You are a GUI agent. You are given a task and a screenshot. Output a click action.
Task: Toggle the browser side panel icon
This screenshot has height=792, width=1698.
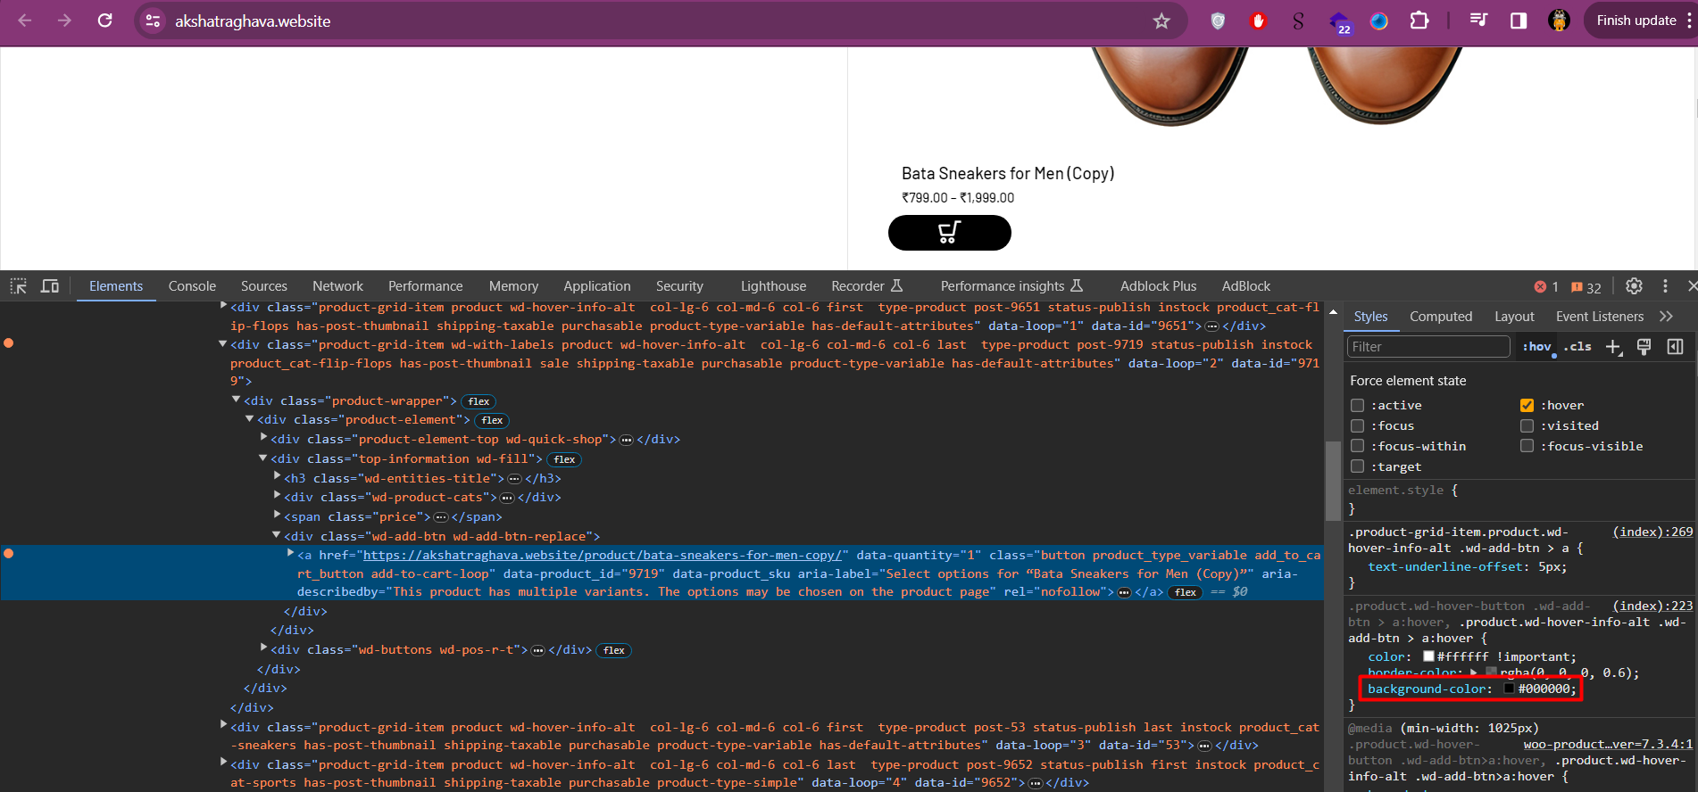click(x=1519, y=21)
